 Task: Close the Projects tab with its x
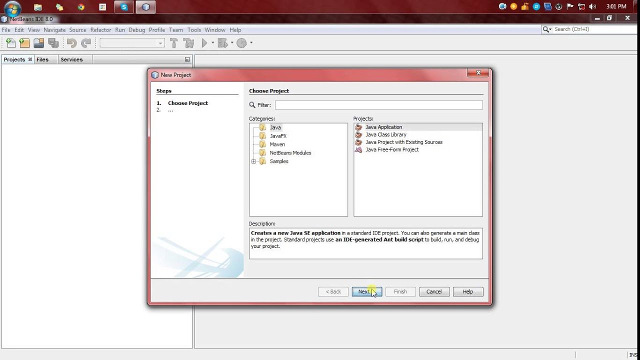30,59
